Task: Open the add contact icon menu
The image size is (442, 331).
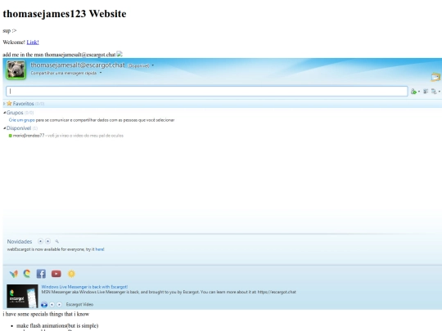Action: [415, 92]
